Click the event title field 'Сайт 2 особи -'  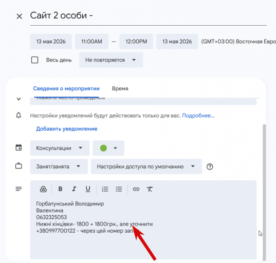[148, 16]
